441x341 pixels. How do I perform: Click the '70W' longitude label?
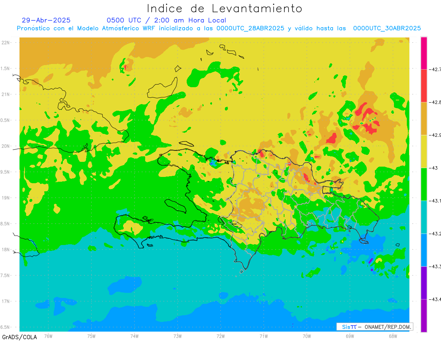[x=307, y=336]
